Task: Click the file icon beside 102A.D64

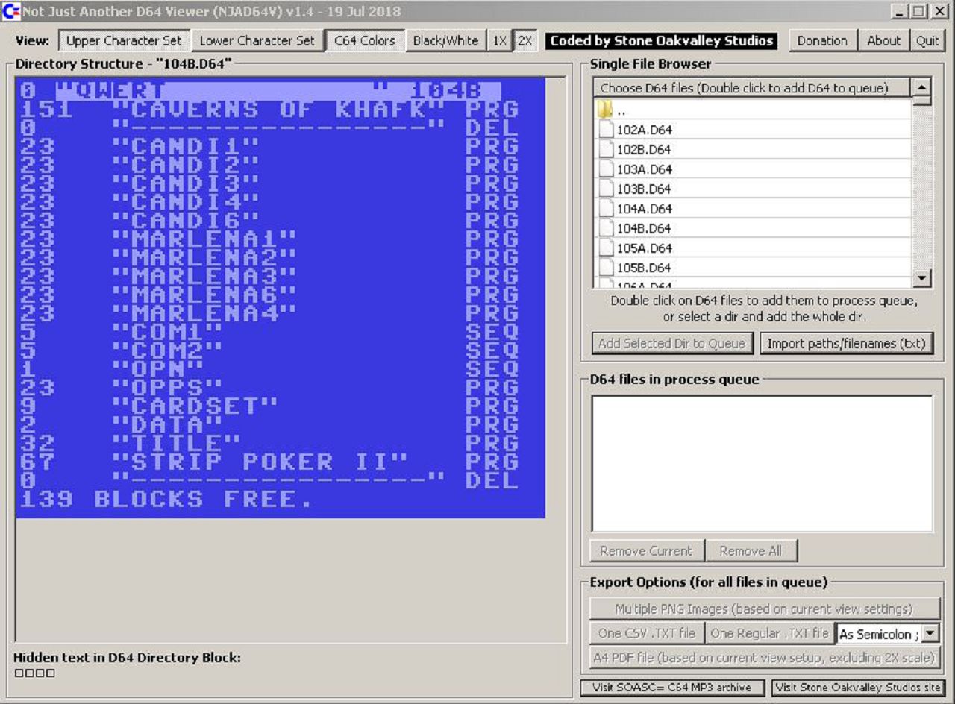Action: [x=606, y=130]
